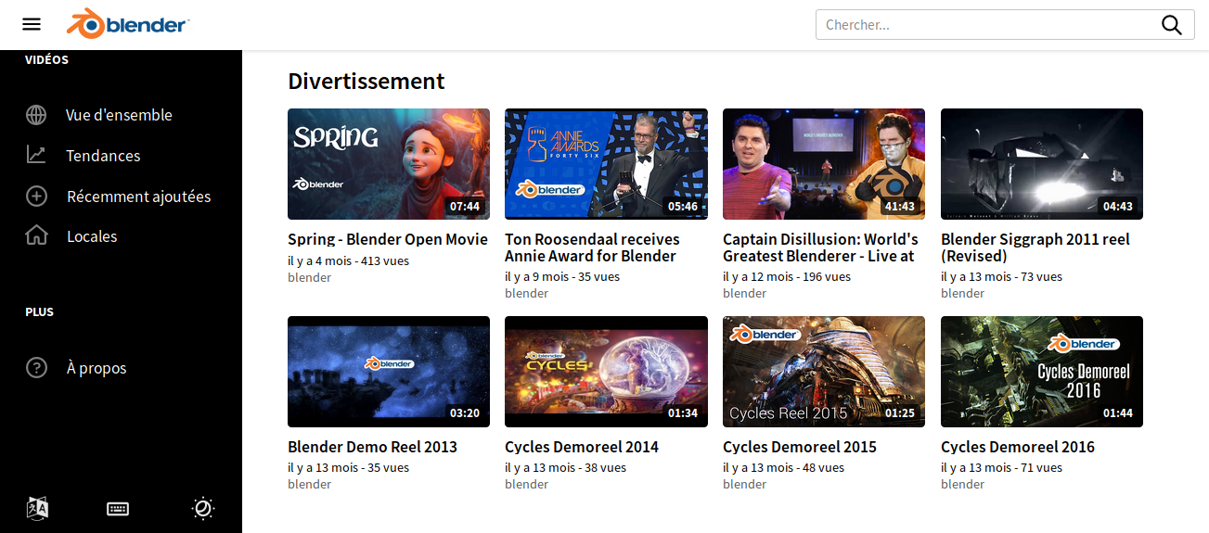The image size is (1209, 533).
Task: Open Cycles Demoreel 2014 title link
Action: pos(581,447)
